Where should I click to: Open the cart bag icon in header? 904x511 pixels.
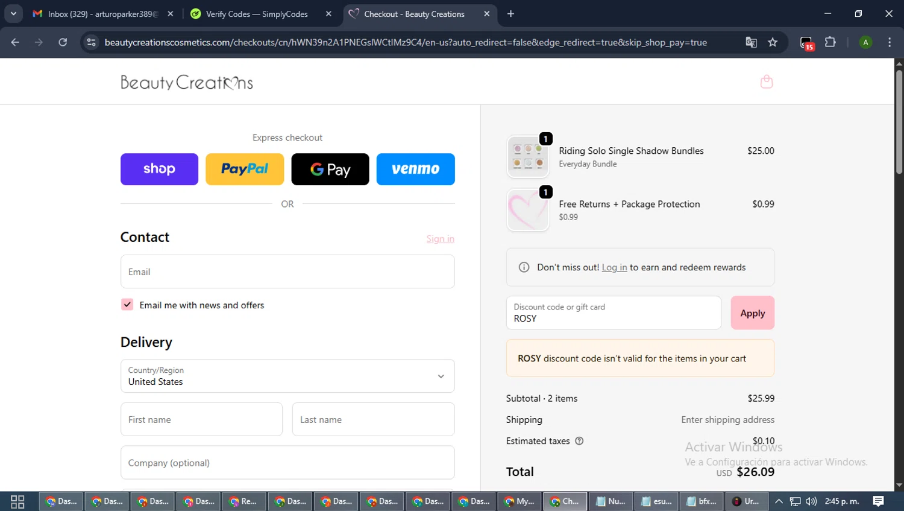[x=766, y=81]
